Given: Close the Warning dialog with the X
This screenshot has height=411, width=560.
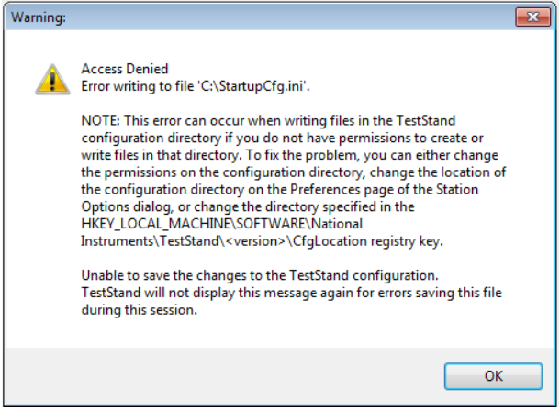Looking at the screenshot, I should click(532, 17).
